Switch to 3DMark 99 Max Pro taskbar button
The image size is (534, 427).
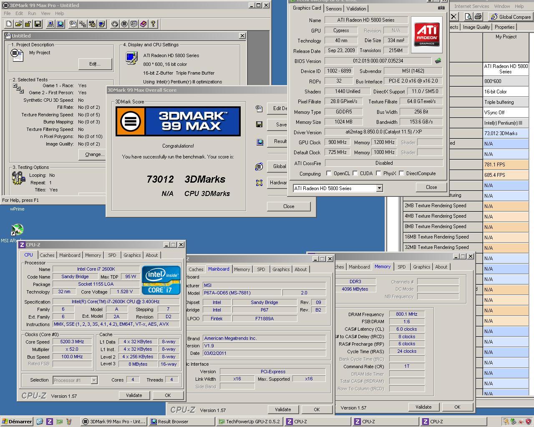[114, 422]
